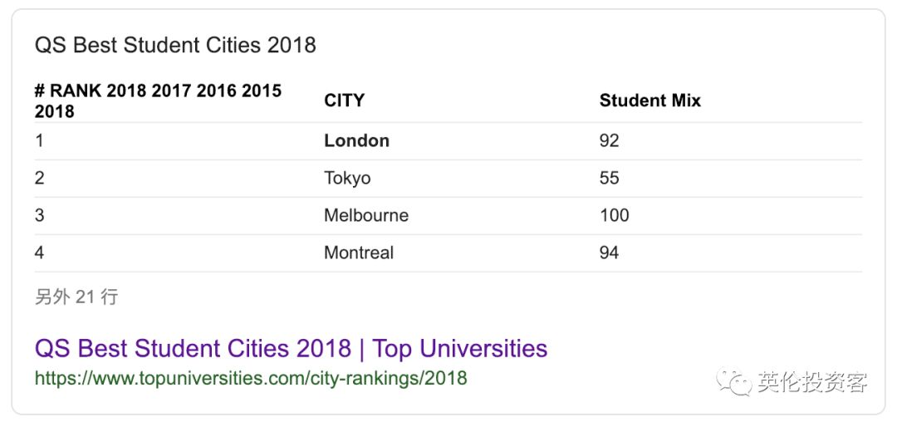The height and width of the screenshot is (422, 897).
Task: Click the snippet heading above the table
Action: click(175, 45)
